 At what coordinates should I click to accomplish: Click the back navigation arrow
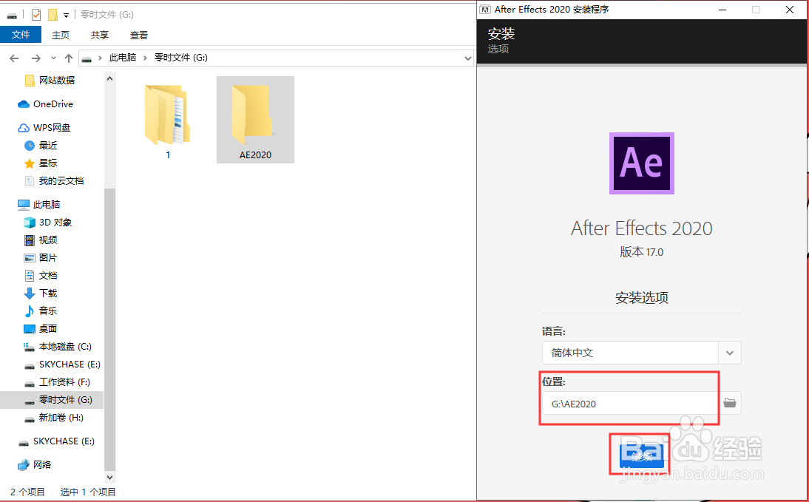[x=13, y=58]
